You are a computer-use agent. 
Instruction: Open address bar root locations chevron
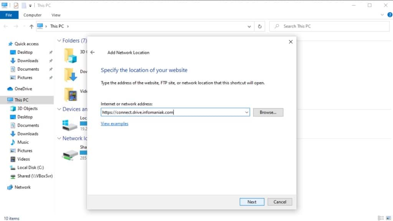(x=46, y=26)
